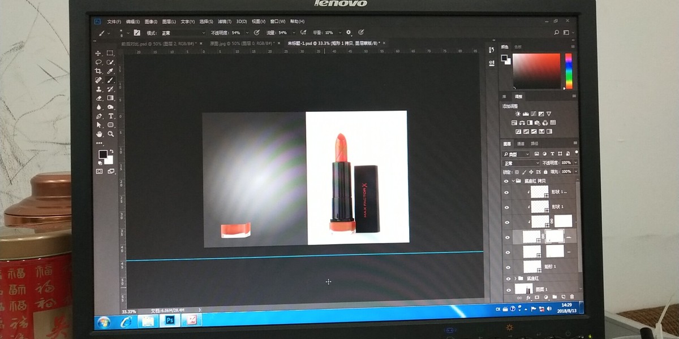This screenshot has height=339, width=679.
Task: Select the Lasso tool
Action: 98,62
